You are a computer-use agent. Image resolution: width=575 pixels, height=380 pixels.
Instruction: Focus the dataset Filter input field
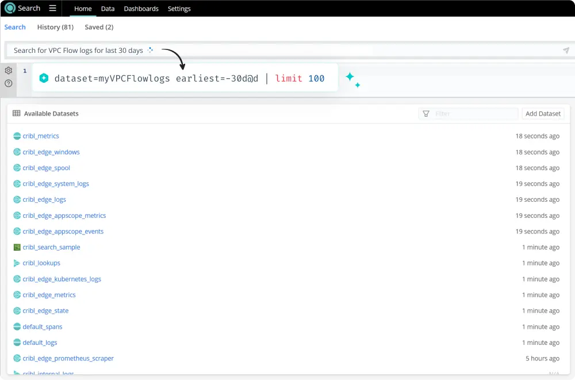[x=468, y=114]
